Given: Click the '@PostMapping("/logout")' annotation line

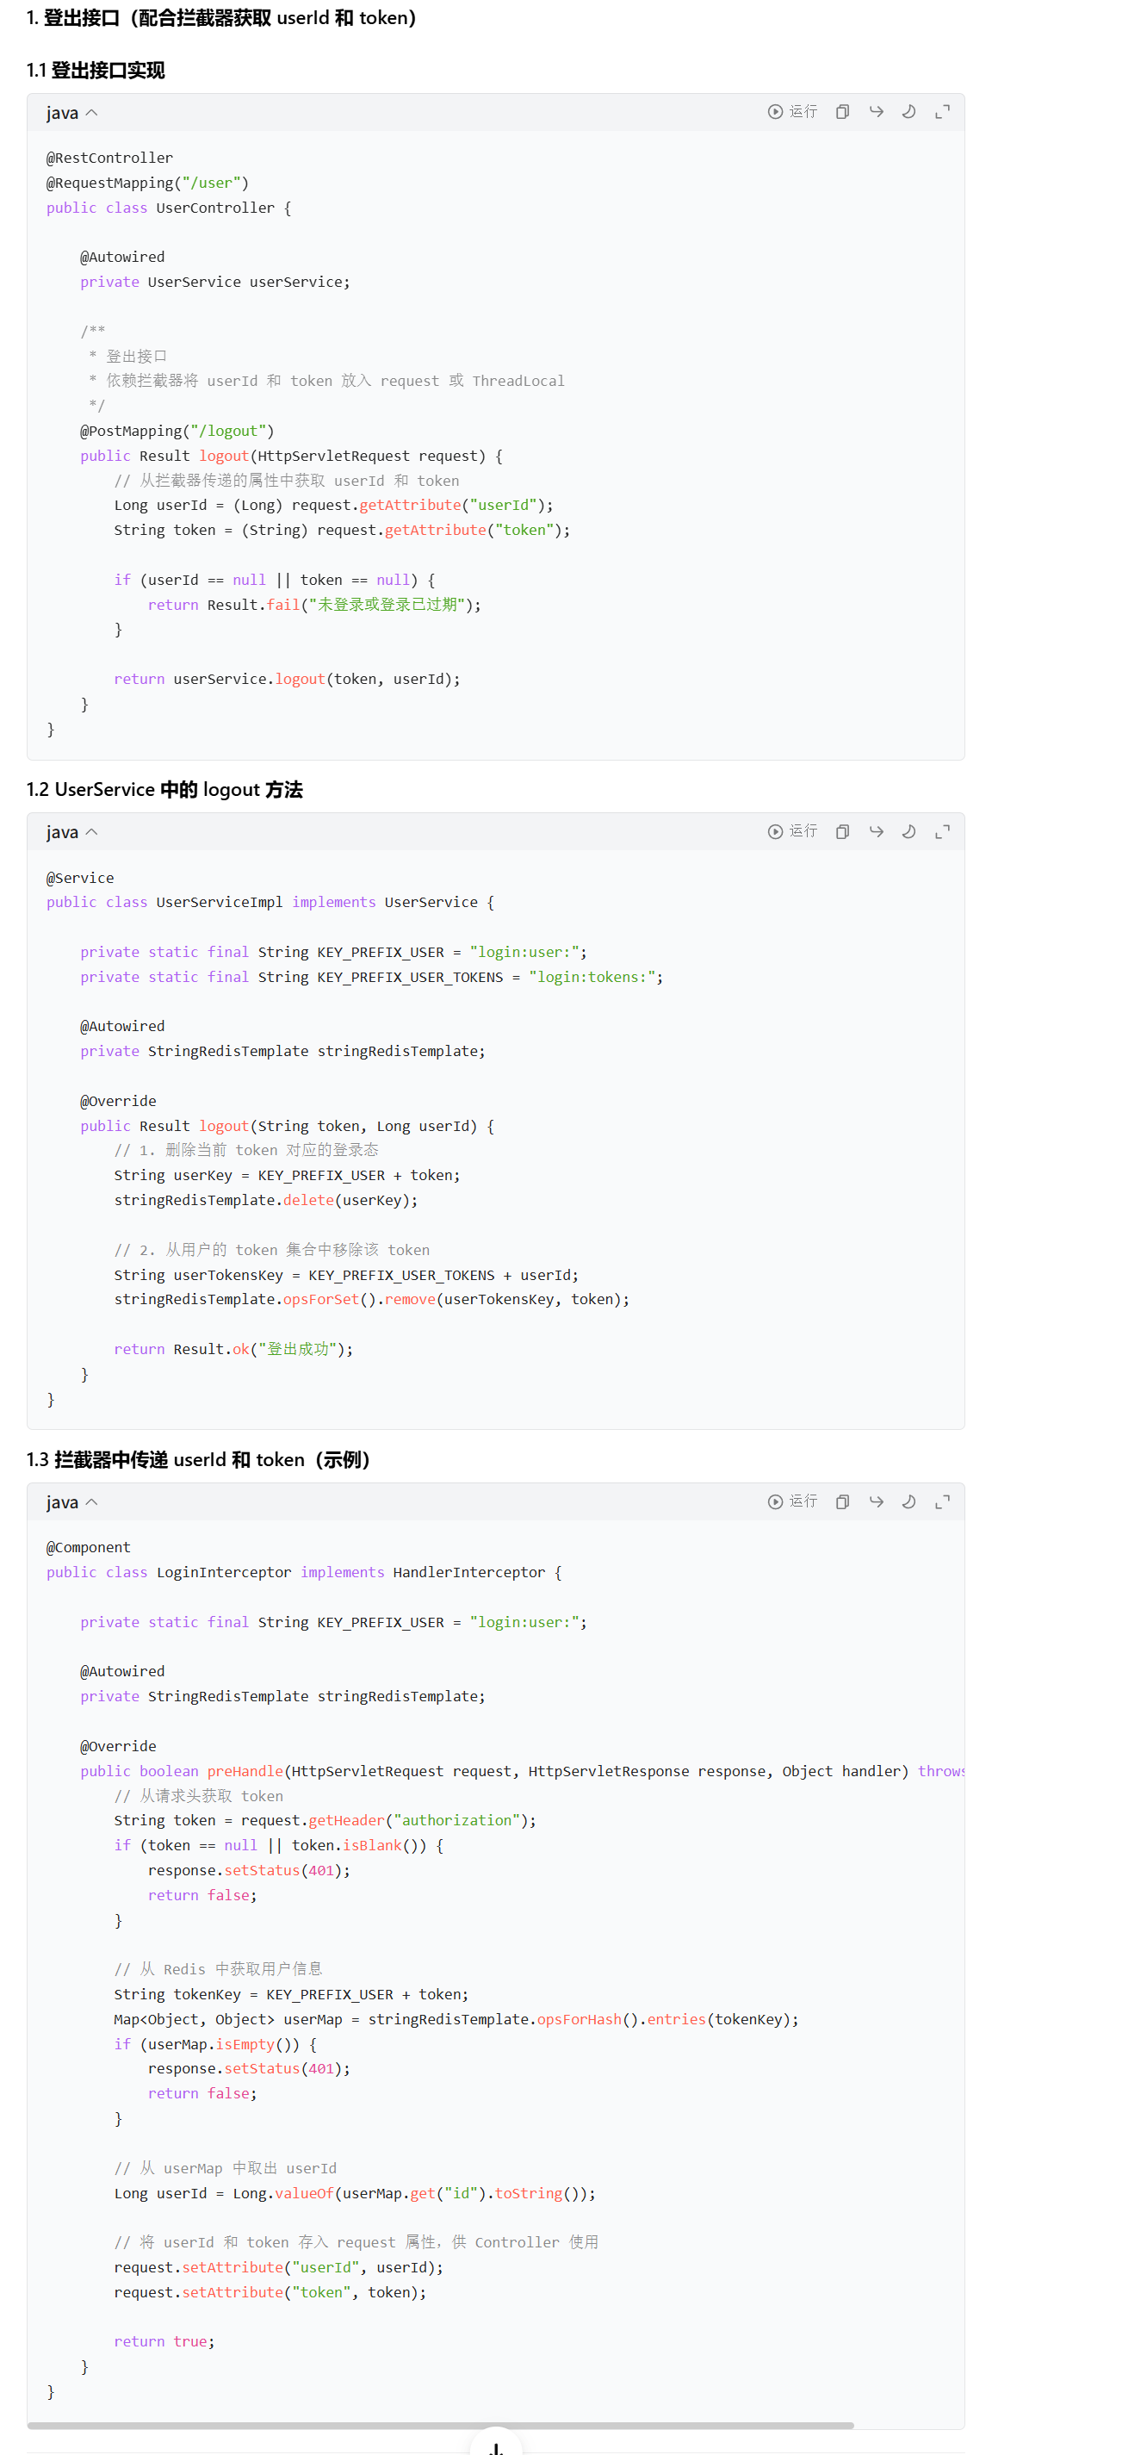Looking at the screenshot, I should click(x=177, y=431).
